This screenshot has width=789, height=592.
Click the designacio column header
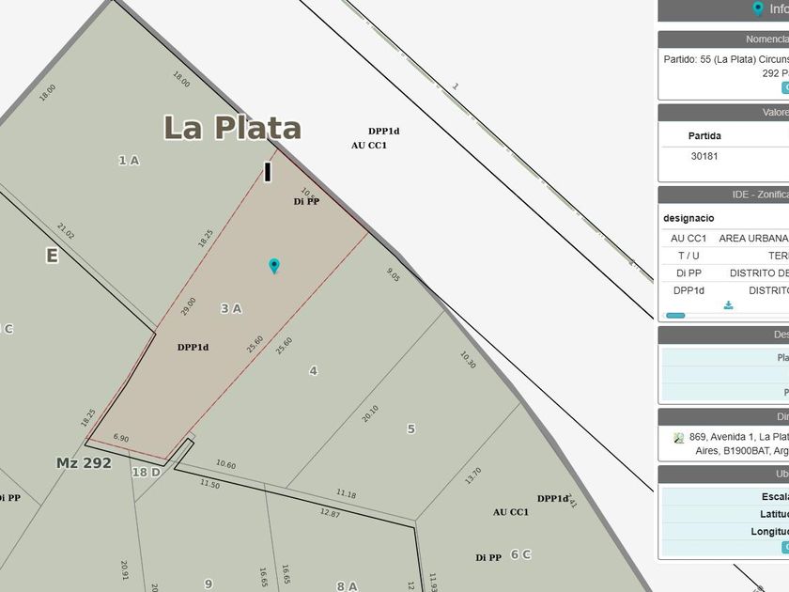pyautogui.click(x=688, y=218)
